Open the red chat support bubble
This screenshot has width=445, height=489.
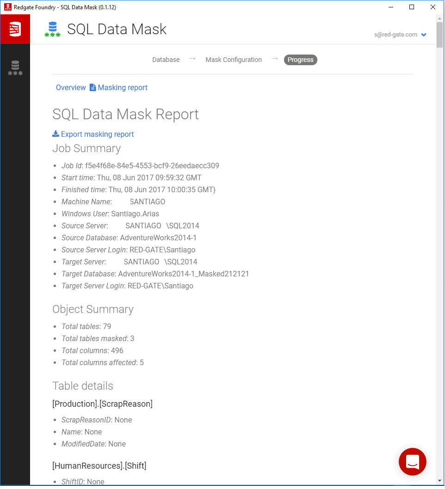[412, 462]
